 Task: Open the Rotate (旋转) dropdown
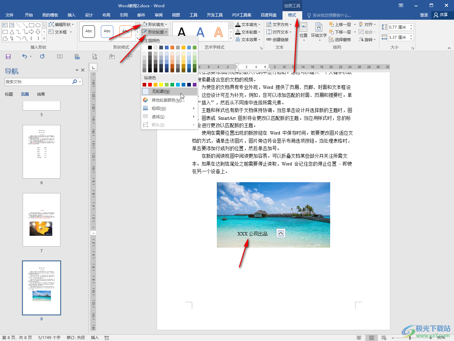367,39
